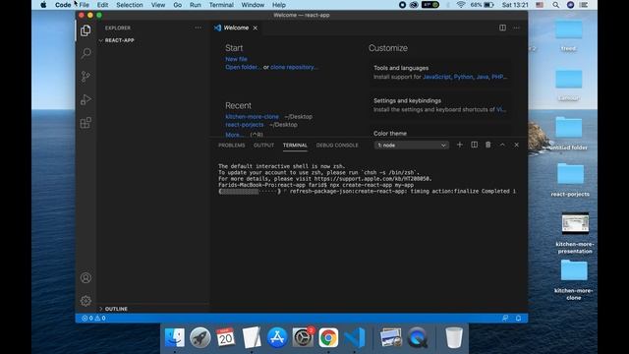Open the Accounts menu icon

[x=86, y=277]
